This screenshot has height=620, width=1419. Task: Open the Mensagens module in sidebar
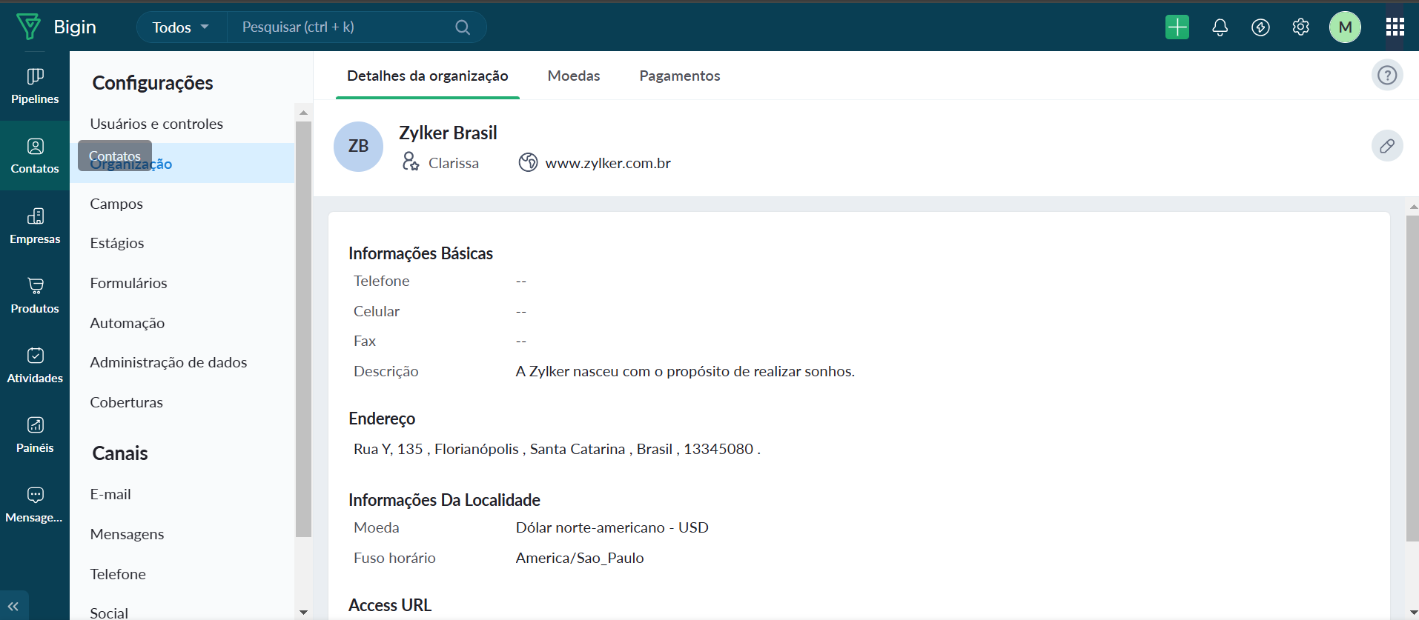[35, 504]
